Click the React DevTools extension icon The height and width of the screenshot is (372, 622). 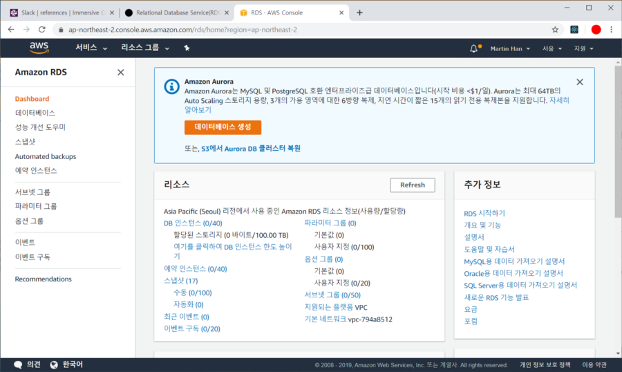[574, 29]
